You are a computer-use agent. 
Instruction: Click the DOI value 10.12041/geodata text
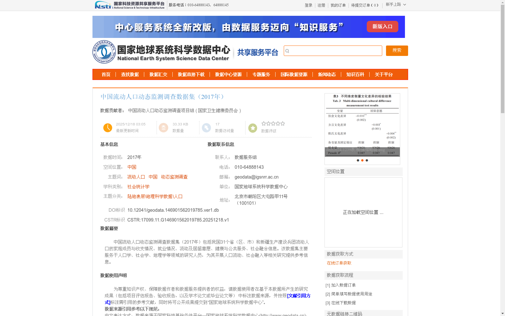tap(173, 210)
